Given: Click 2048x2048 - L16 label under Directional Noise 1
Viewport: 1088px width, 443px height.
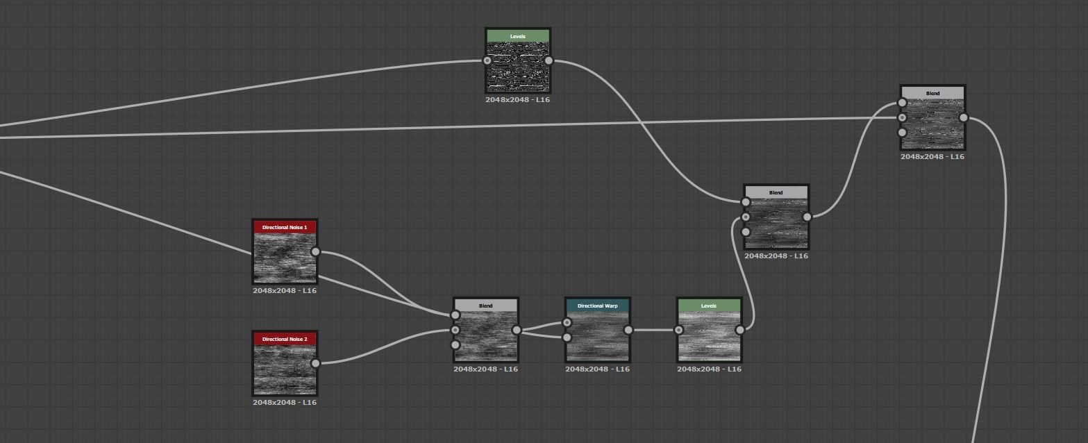Looking at the screenshot, I should tap(285, 290).
